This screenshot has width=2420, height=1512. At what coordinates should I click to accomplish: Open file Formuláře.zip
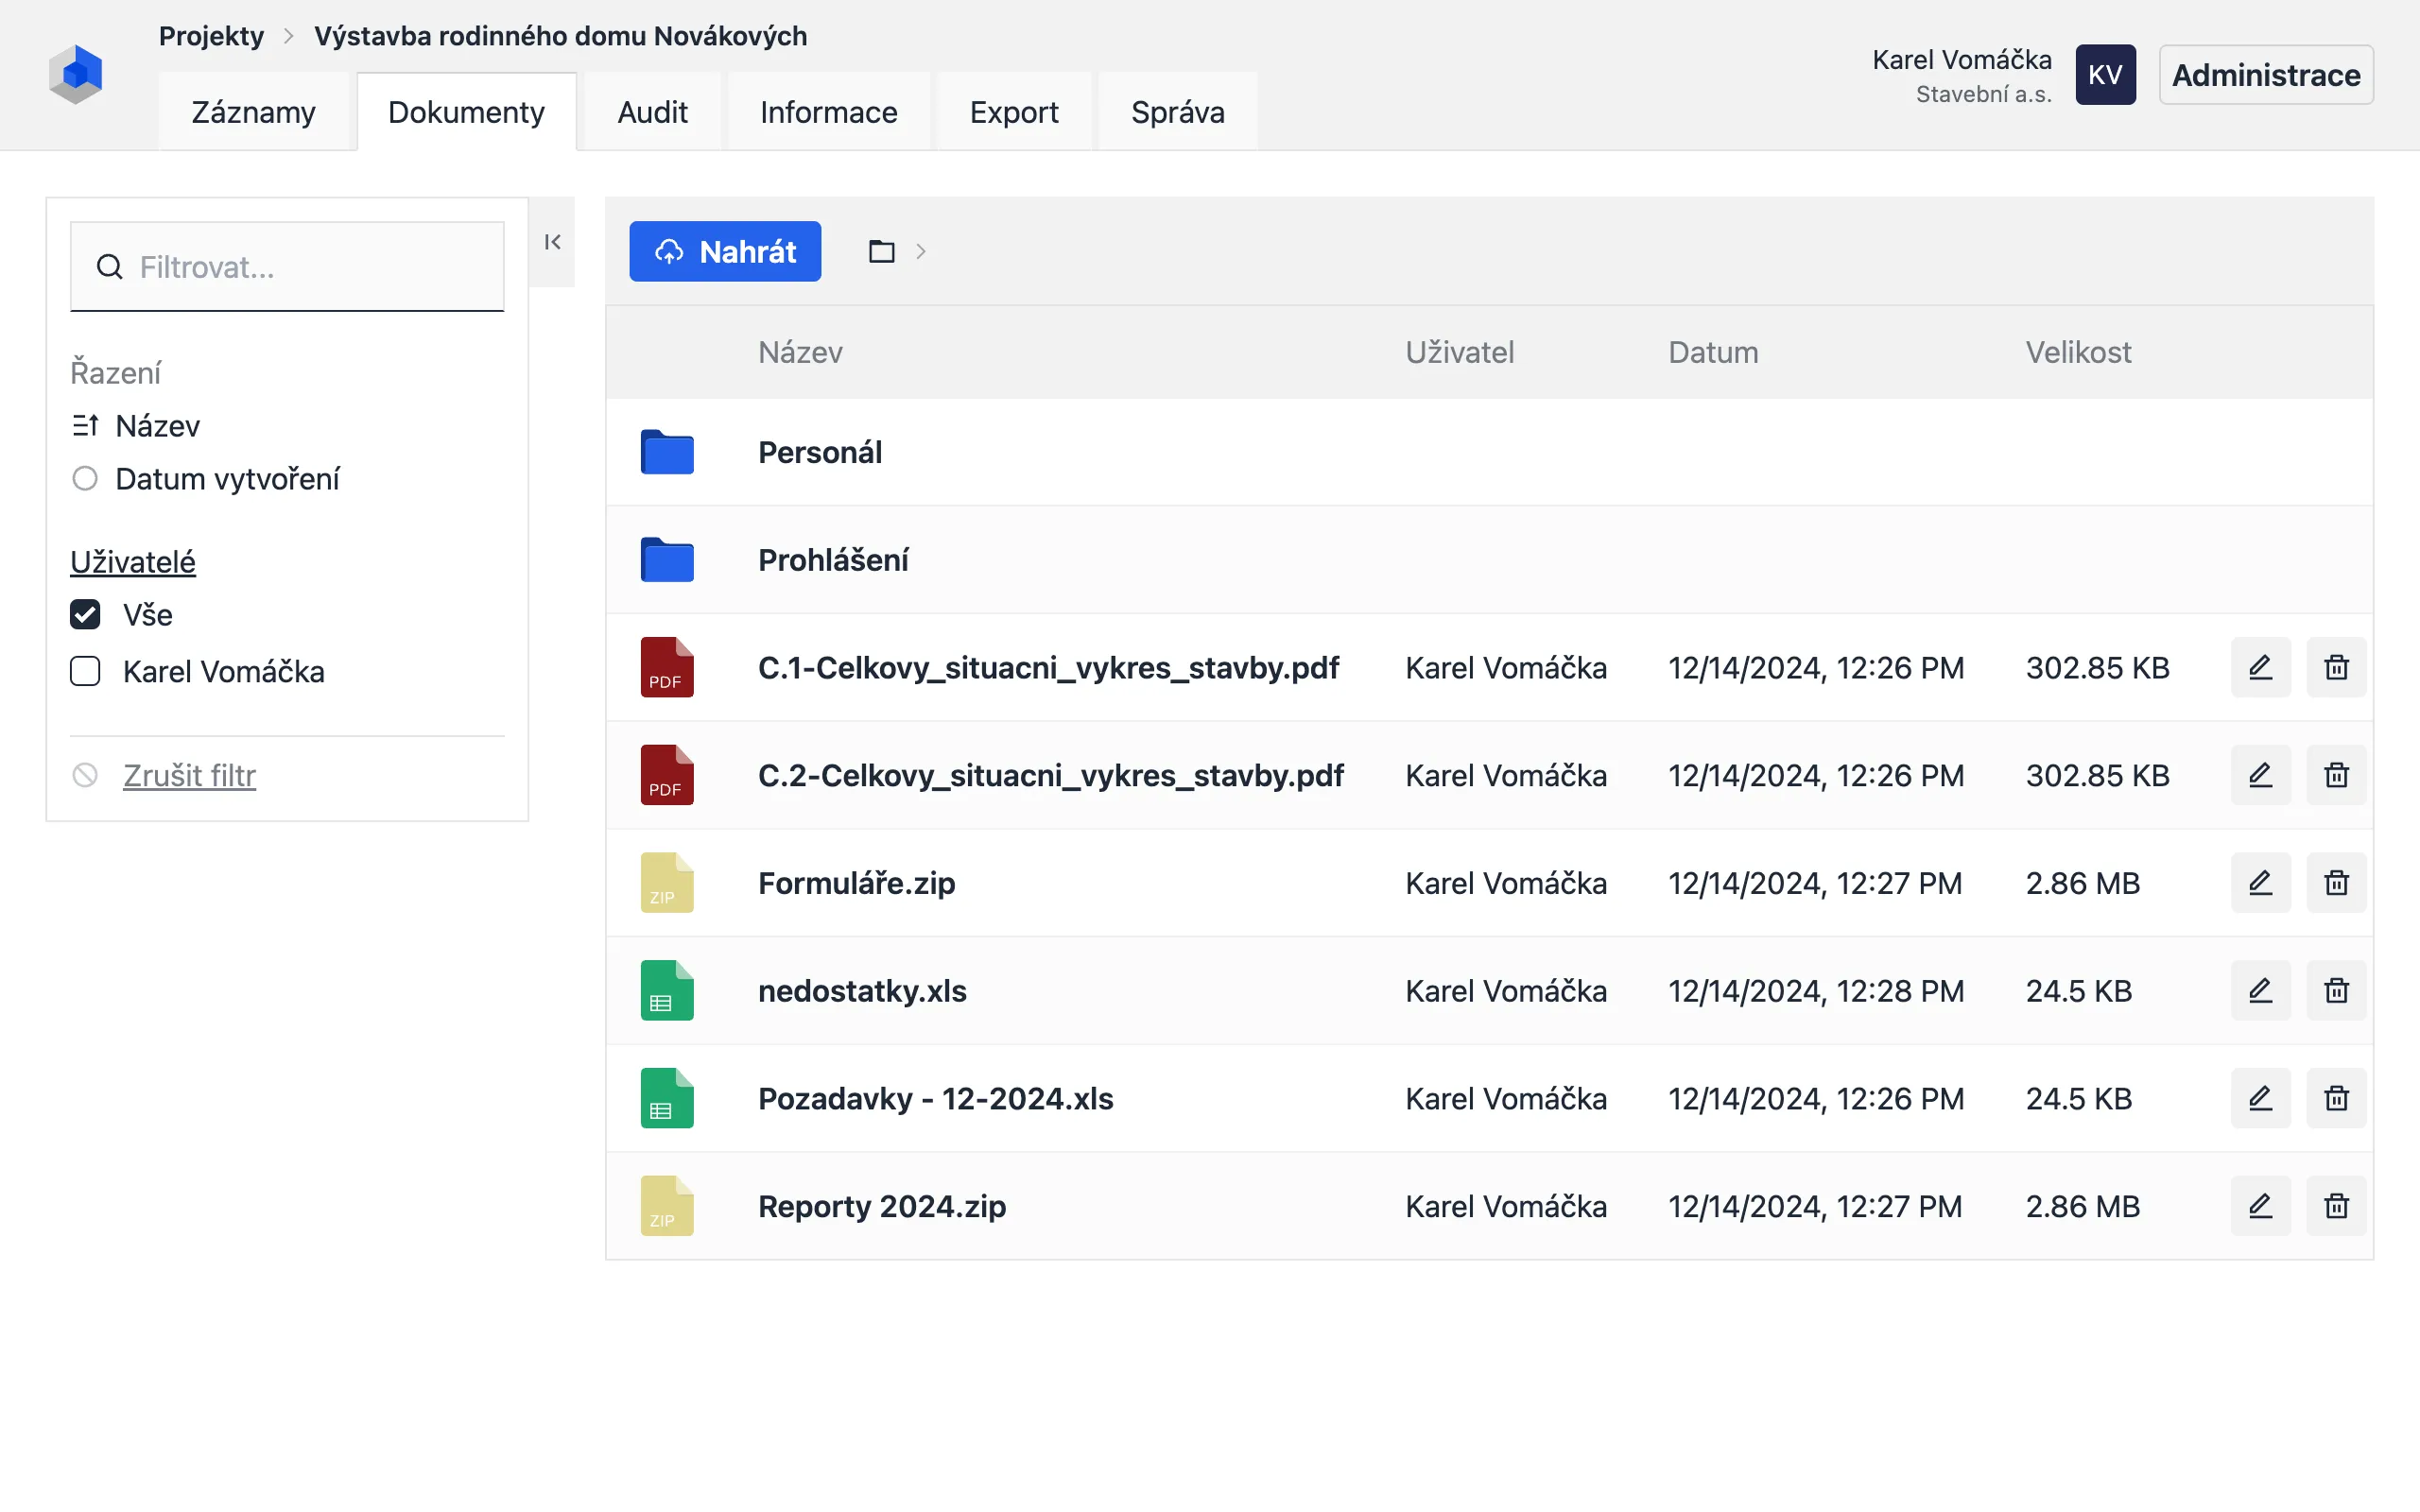pyautogui.click(x=857, y=883)
